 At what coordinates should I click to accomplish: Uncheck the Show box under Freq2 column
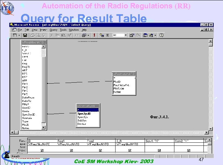[x=101, y=150]
